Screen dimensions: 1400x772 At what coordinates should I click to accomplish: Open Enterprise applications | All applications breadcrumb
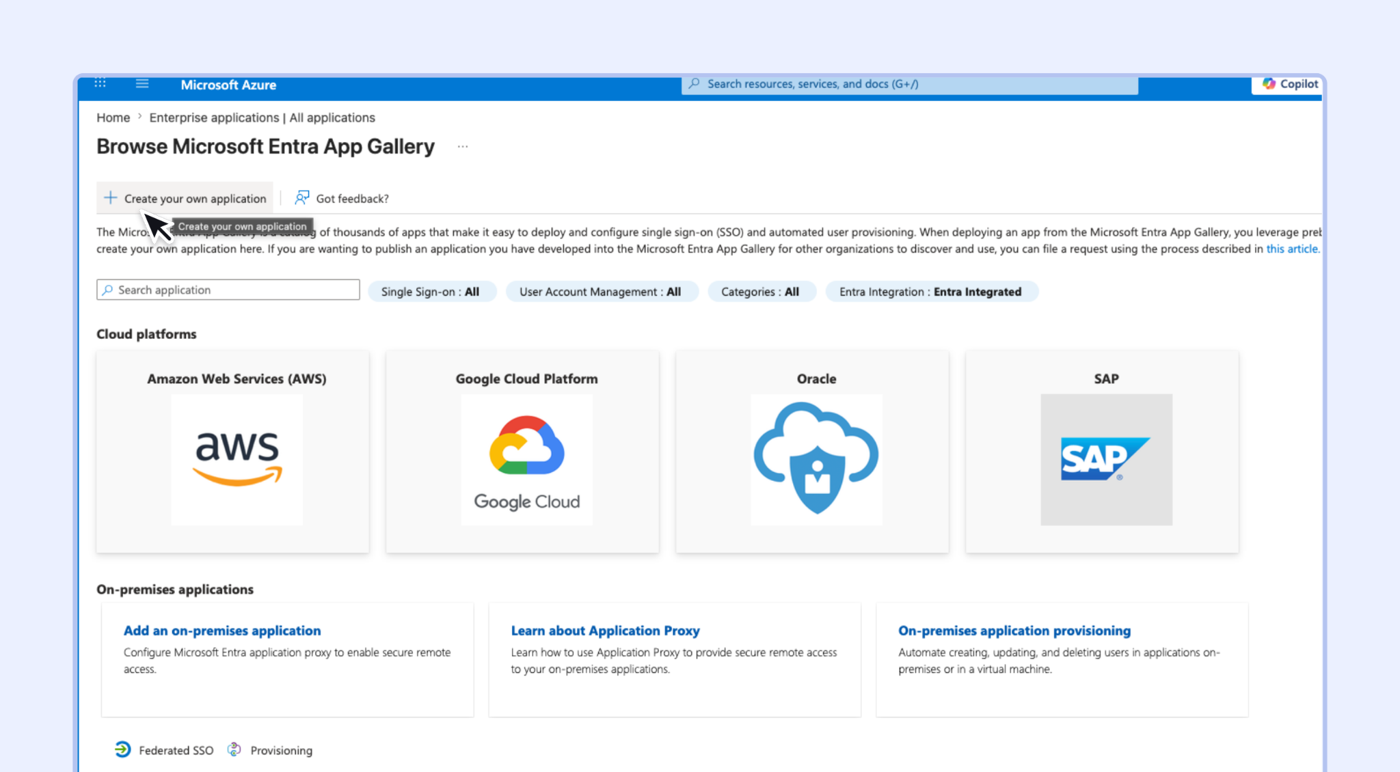(x=262, y=118)
